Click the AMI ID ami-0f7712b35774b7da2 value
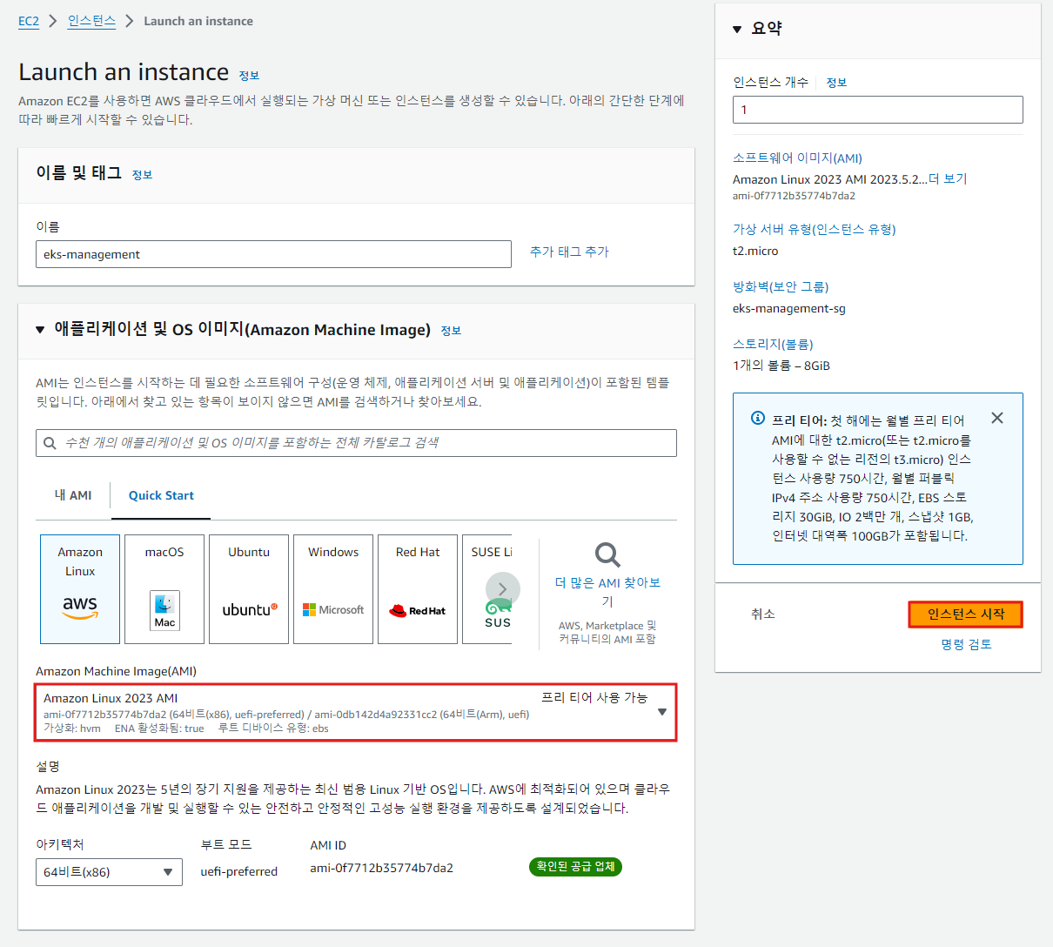The width and height of the screenshot is (1053, 947). point(381,868)
